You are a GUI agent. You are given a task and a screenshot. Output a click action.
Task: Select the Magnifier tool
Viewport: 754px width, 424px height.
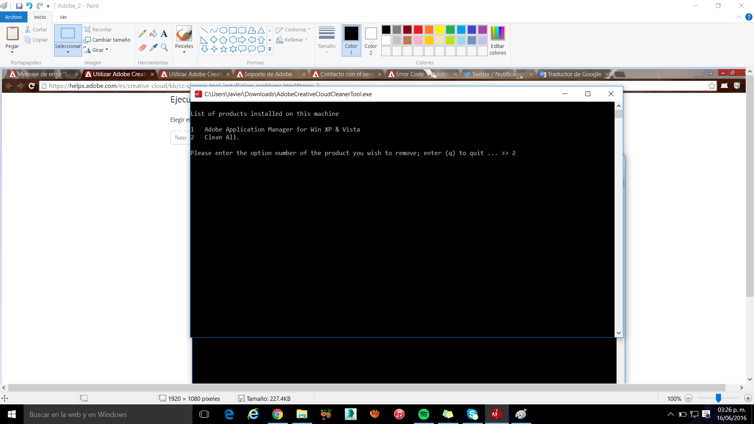(164, 48)
